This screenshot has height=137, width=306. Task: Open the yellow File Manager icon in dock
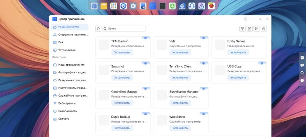[x=104, y=6]
